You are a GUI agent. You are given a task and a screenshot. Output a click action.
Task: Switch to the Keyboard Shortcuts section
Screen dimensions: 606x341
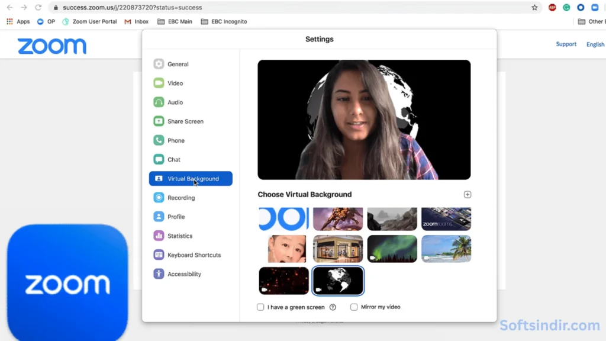click(194, 255)
